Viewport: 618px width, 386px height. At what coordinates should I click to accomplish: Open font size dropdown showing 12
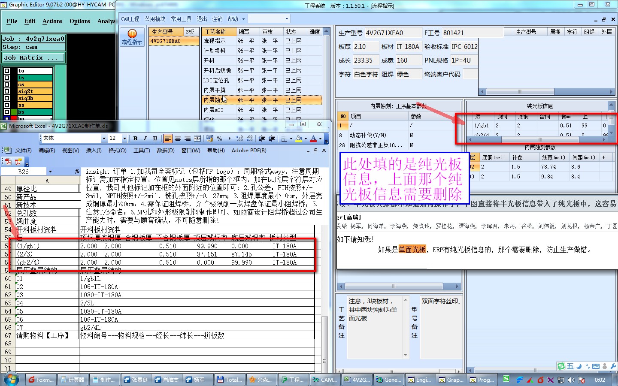(x=124, y=139)
